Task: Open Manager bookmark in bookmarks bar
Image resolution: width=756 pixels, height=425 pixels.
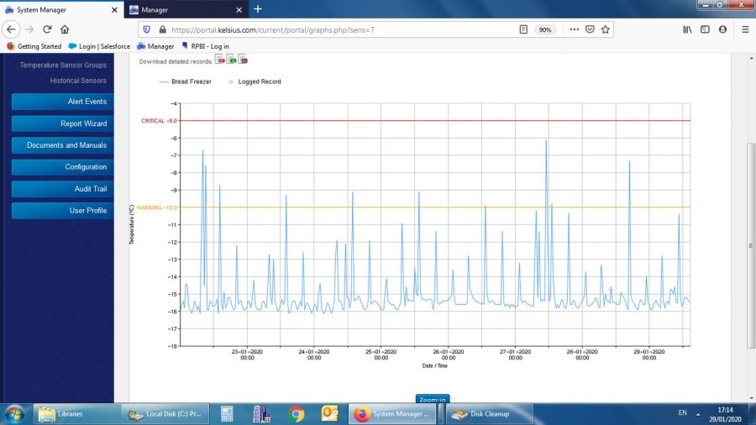Action: pyautogui.click(x=155, y=46)
